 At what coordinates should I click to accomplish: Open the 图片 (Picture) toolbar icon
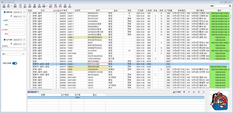coord(51,6)
